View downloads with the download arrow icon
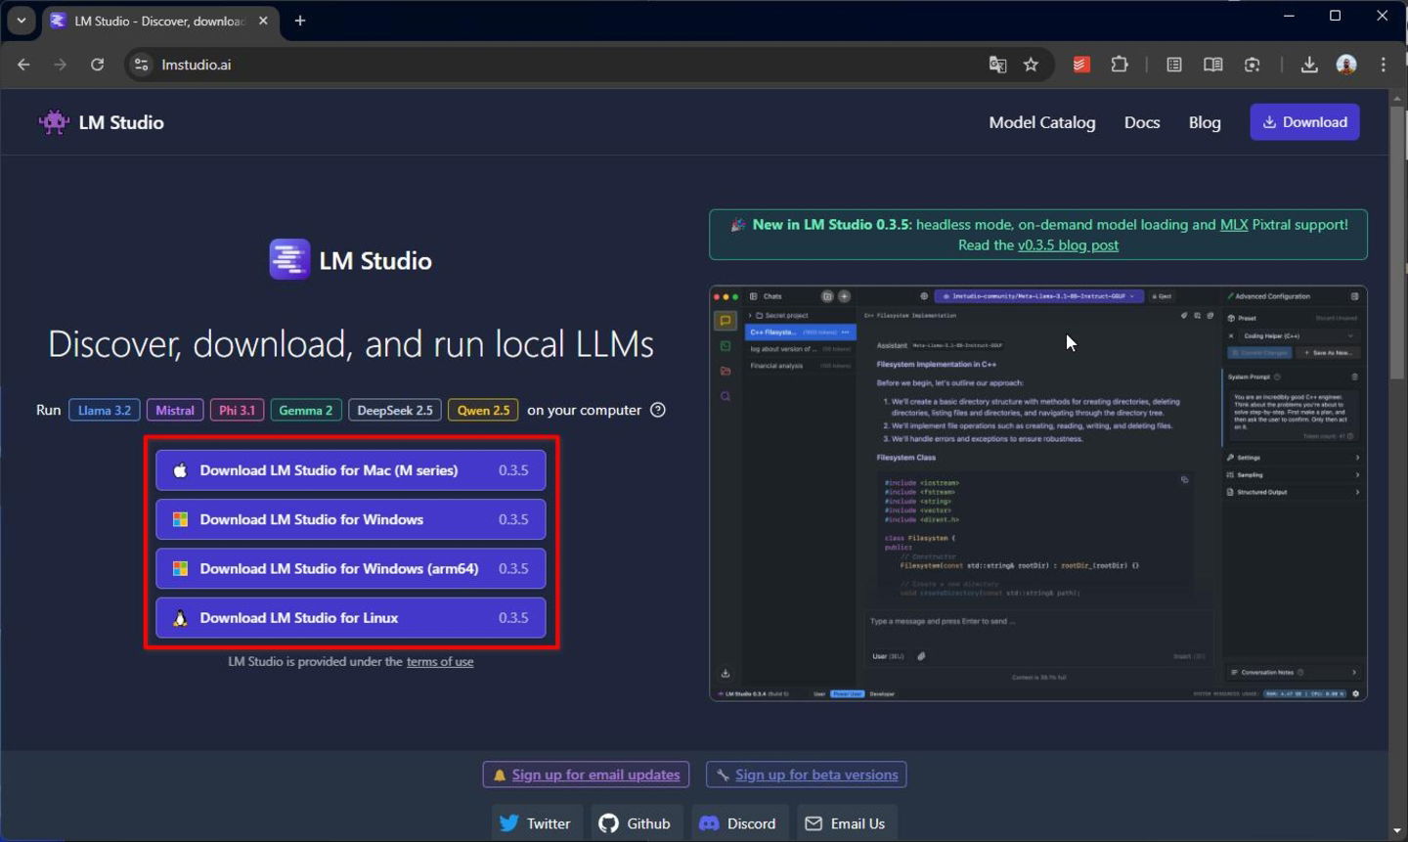 pos(1309,64)
